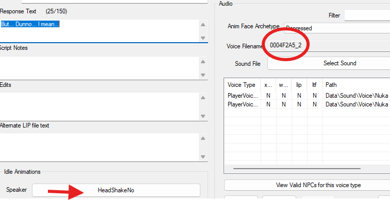Click the Select Sound button

(329, 64)
